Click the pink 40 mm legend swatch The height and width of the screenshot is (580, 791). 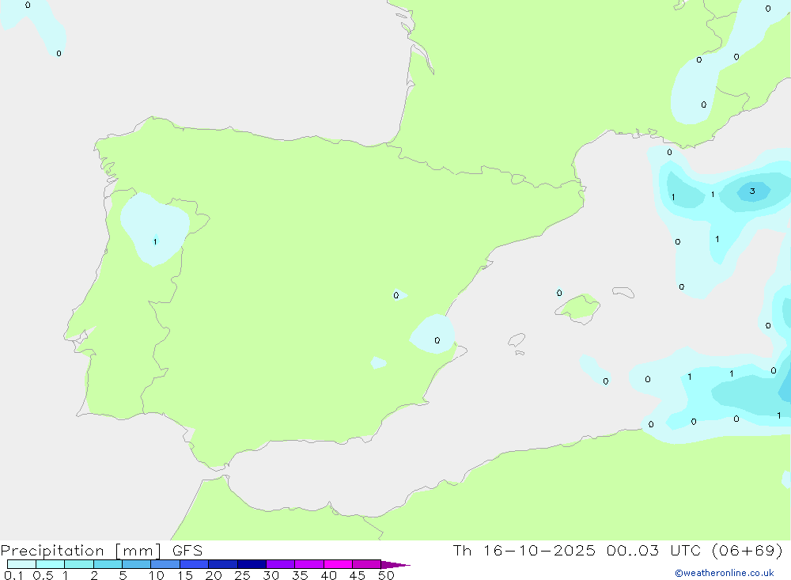tap(338, 564)
